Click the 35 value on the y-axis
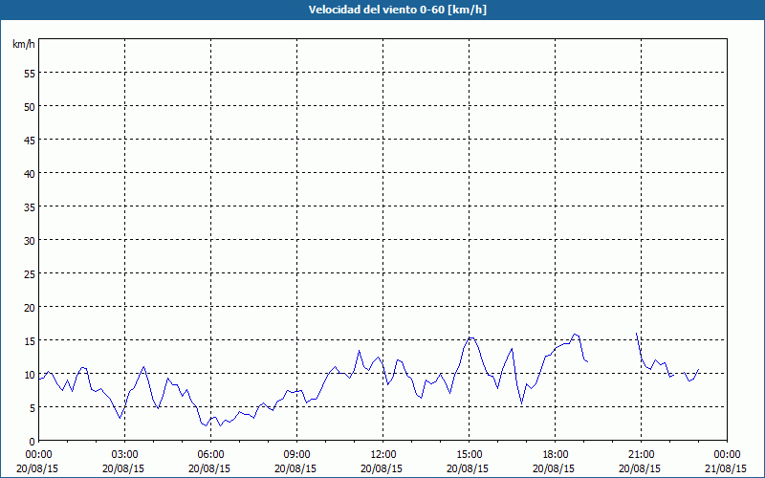The image size is (765, 478). point(30,206)
